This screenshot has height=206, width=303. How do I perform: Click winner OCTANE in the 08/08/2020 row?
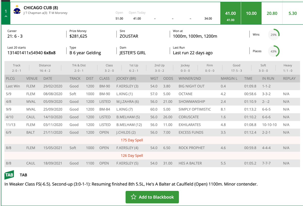click(x=185, y=94)
